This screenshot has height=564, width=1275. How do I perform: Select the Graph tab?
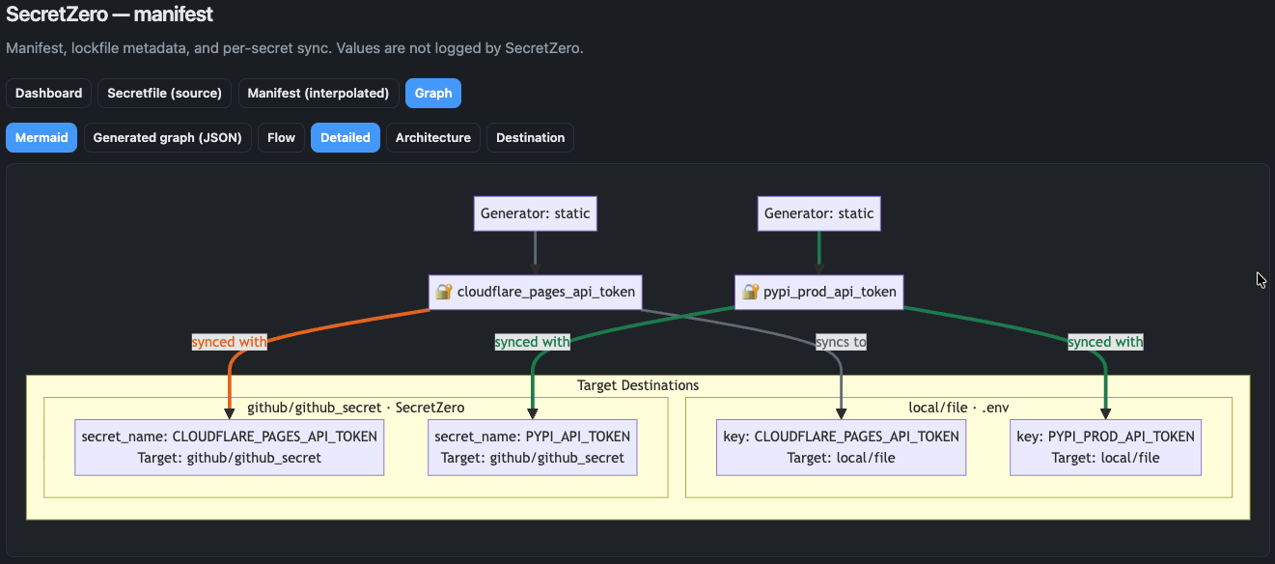pos(432,93)
